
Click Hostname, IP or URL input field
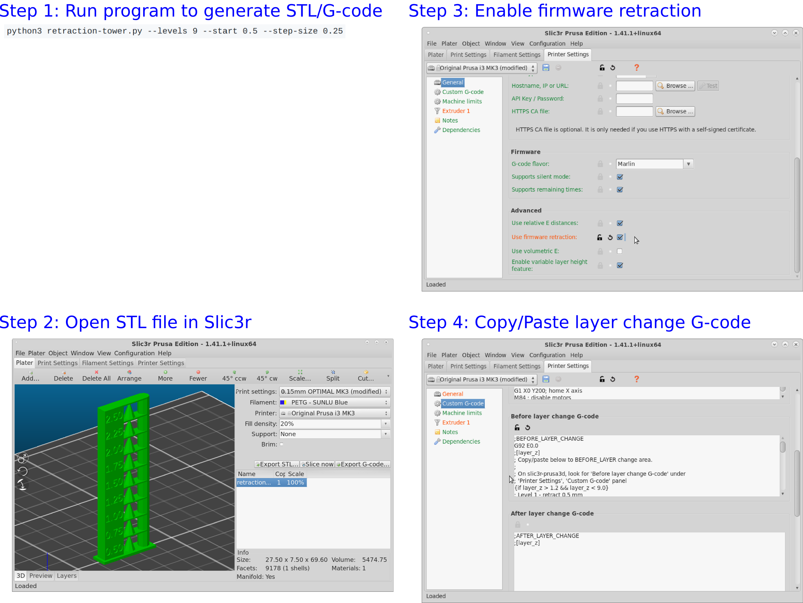635,86
